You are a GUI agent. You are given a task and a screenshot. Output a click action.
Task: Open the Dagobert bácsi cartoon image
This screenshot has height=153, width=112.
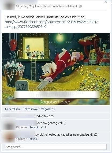pos(56,69)
